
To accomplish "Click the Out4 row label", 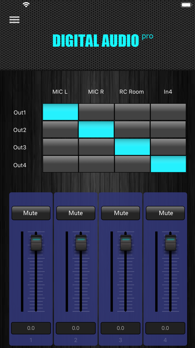I will (20, 165).
